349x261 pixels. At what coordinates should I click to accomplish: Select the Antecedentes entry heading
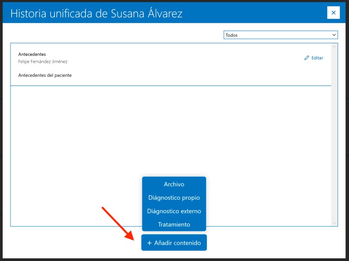tap(32, 54)
